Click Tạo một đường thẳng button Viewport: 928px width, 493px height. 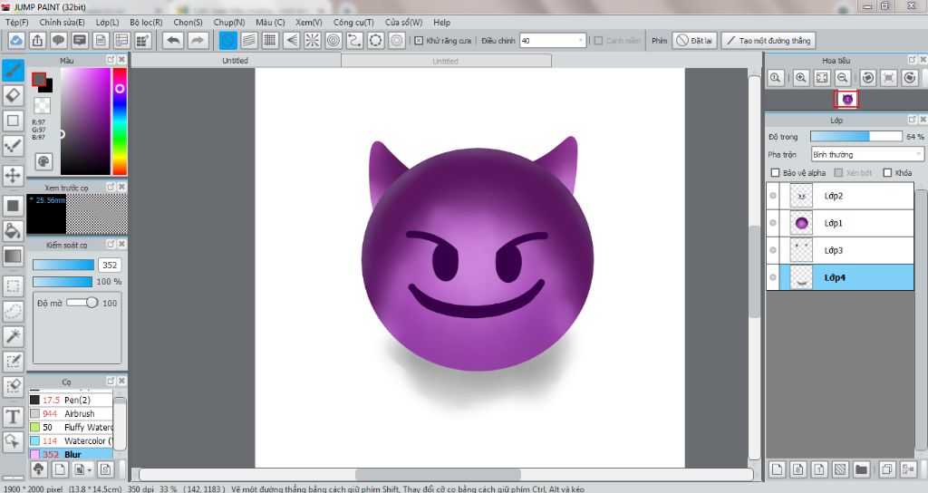(768, 41)
